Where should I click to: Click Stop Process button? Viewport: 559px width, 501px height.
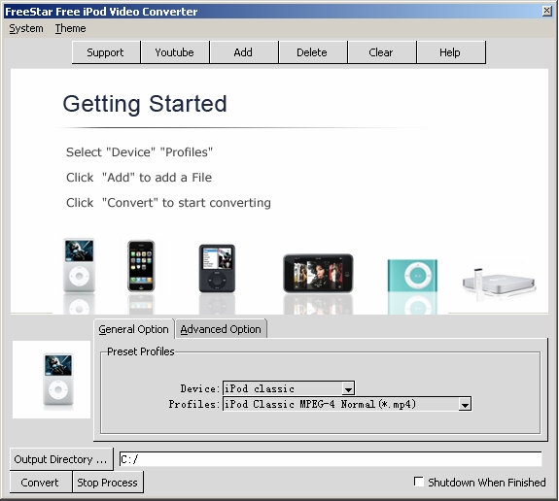[x=108, y=483]
